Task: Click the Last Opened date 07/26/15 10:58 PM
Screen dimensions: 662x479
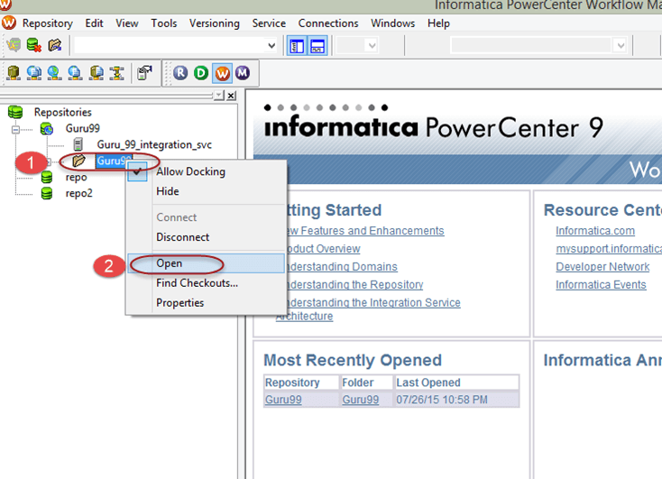Action: tap(442, 400)
